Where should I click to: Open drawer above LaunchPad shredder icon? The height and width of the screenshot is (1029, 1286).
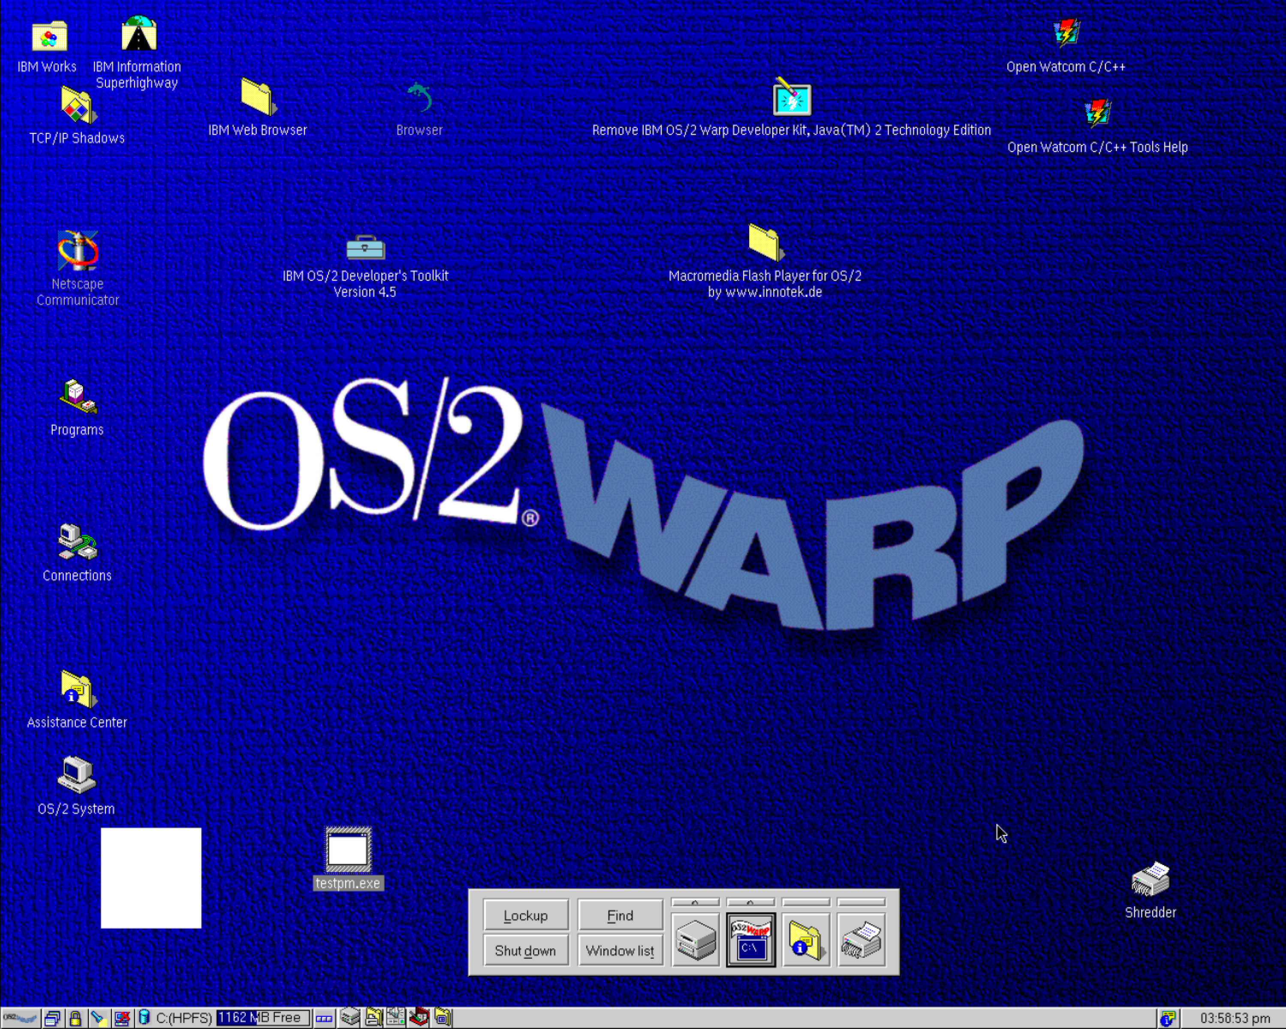pos(861,902)
